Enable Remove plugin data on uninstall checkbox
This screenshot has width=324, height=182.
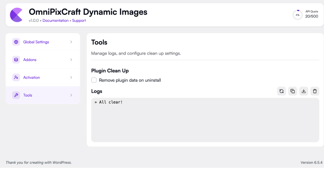[x=94, y=80]
